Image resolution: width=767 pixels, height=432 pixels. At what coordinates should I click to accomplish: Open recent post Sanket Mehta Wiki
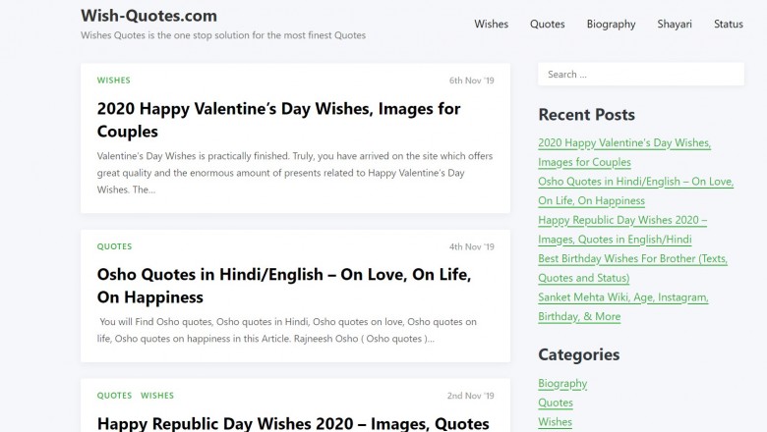pyautogui.click(x=622, y=297)
